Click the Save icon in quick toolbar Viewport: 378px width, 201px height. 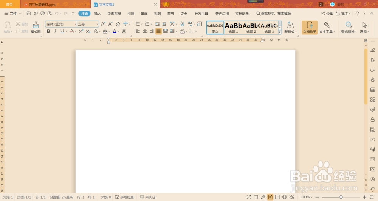29,14
